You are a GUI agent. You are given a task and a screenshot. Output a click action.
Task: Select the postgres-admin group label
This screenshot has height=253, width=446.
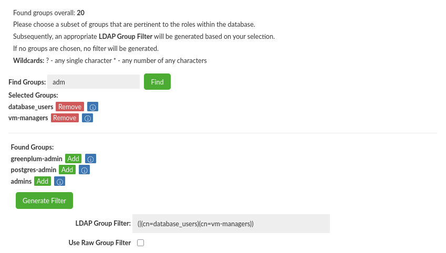point(34,170)
